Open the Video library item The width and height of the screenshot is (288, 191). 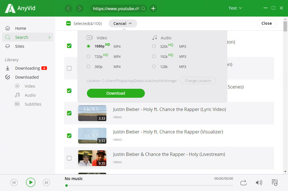pyautogui.click(x=30, y=86)
